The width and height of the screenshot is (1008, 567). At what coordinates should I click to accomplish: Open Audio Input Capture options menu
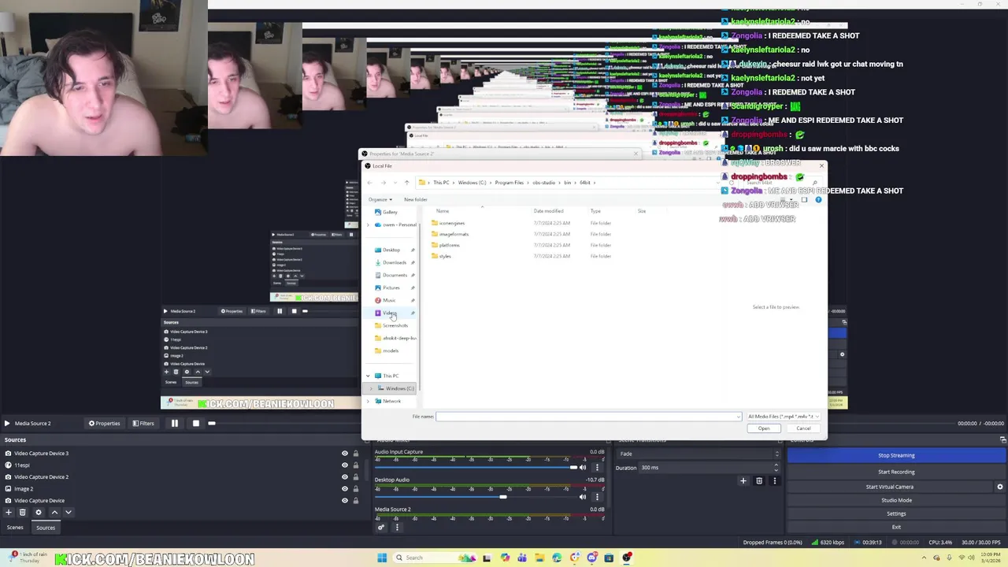597,468
